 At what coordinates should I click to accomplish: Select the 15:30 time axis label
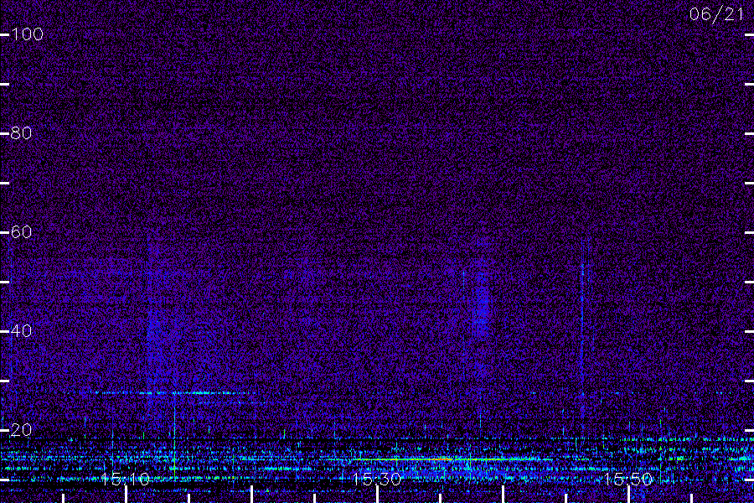(x=377, y=479)
